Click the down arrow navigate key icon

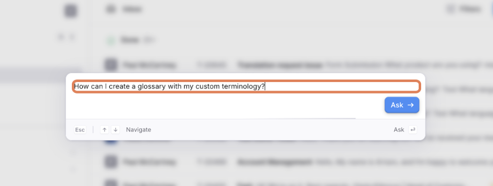click(115, 130)
